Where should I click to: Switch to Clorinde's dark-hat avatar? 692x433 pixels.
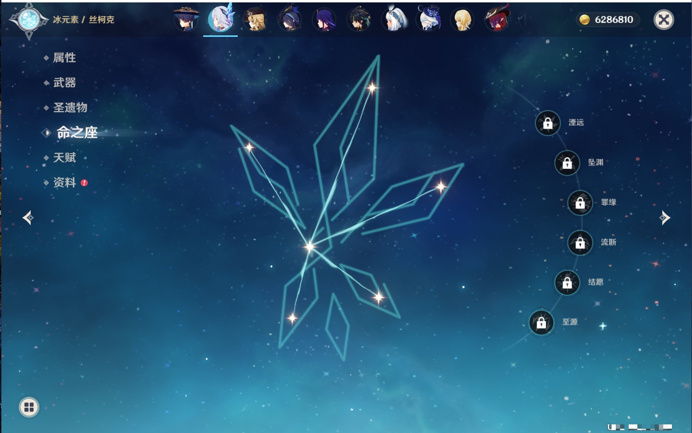click(x=289, y=19)
